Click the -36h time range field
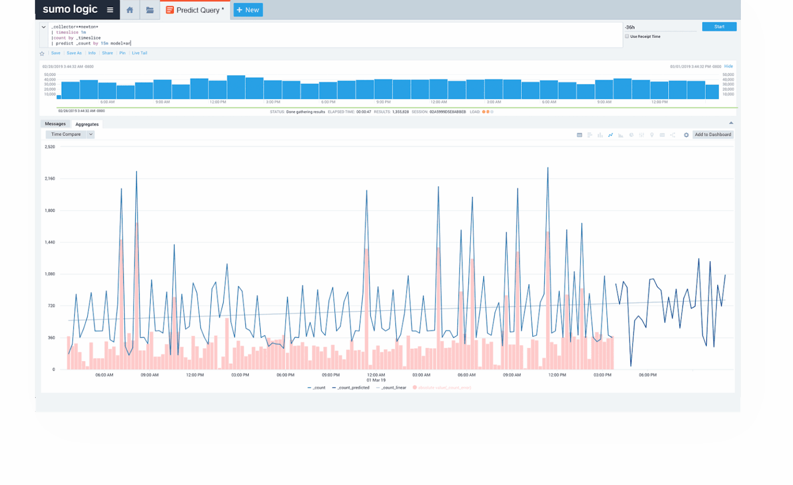Screen dimensions: 793x485 (x=660, y=27)
